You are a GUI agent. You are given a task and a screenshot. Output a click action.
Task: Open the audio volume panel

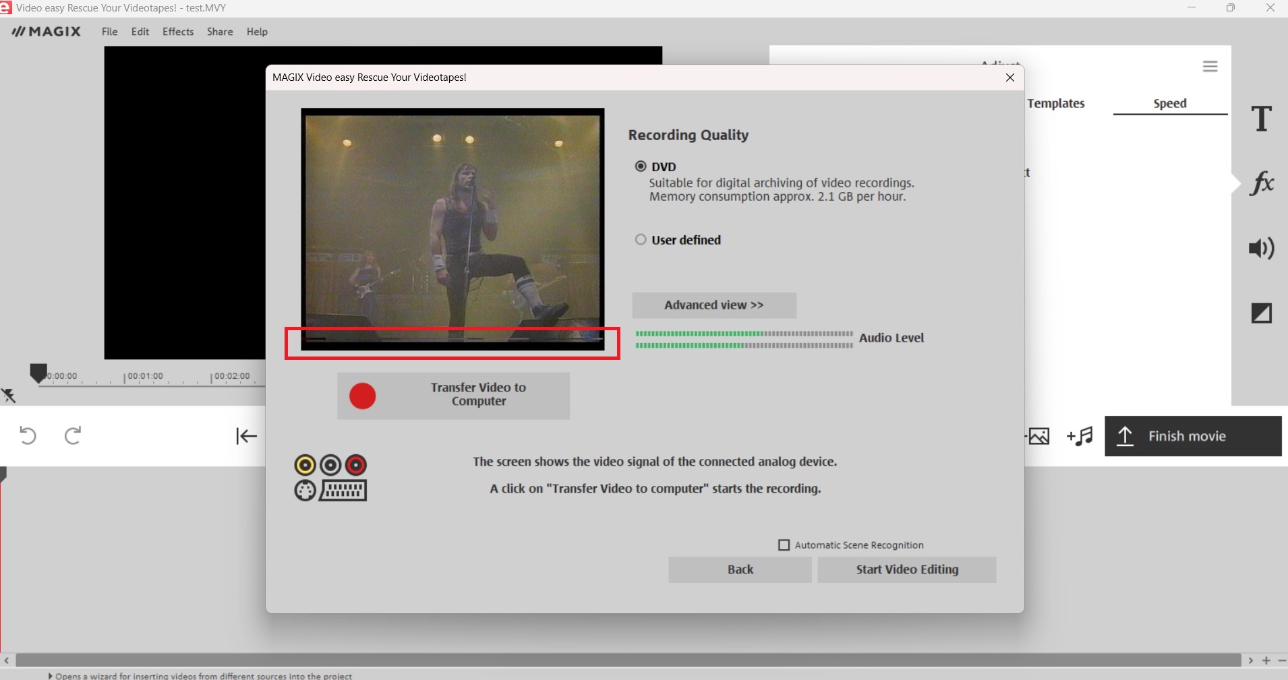1262,249
